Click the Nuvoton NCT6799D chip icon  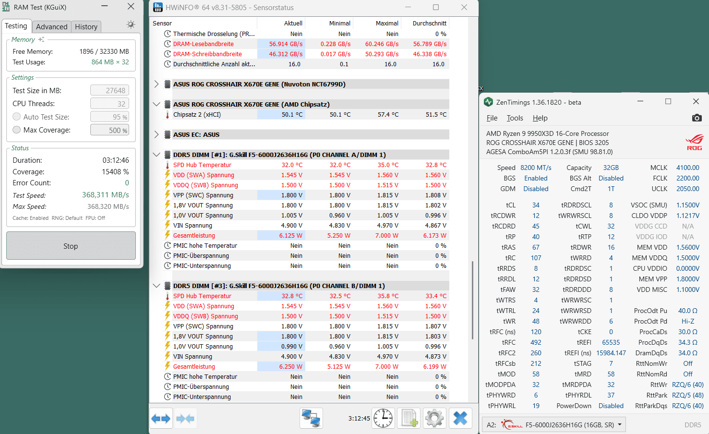[168, 84]
